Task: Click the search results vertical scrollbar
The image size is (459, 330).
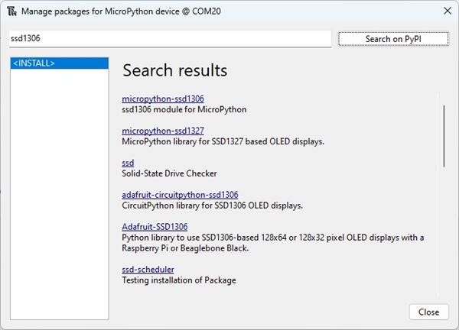Action: click(x=444, y=136)
